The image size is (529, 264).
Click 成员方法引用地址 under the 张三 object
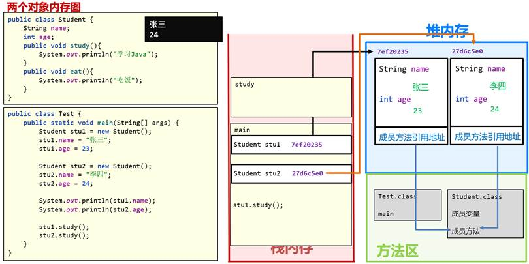point(412,138)
